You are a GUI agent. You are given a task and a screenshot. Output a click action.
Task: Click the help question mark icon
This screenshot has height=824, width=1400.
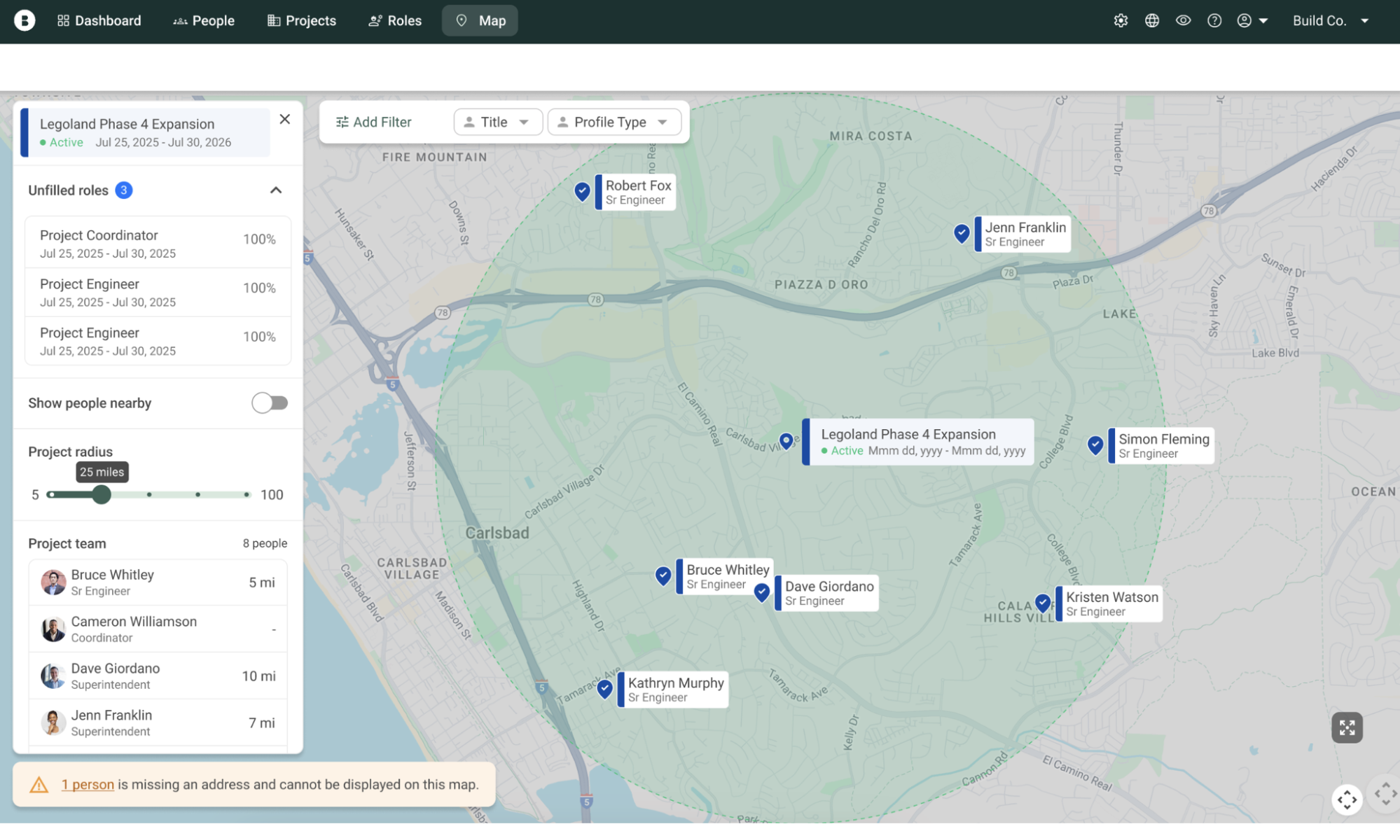pos(1214,21)
